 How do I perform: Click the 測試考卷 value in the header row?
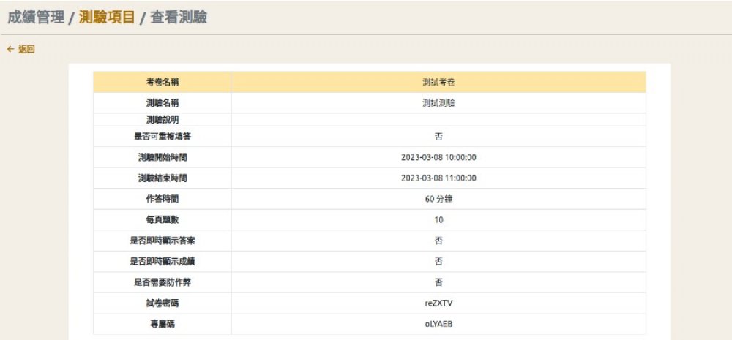438,82
